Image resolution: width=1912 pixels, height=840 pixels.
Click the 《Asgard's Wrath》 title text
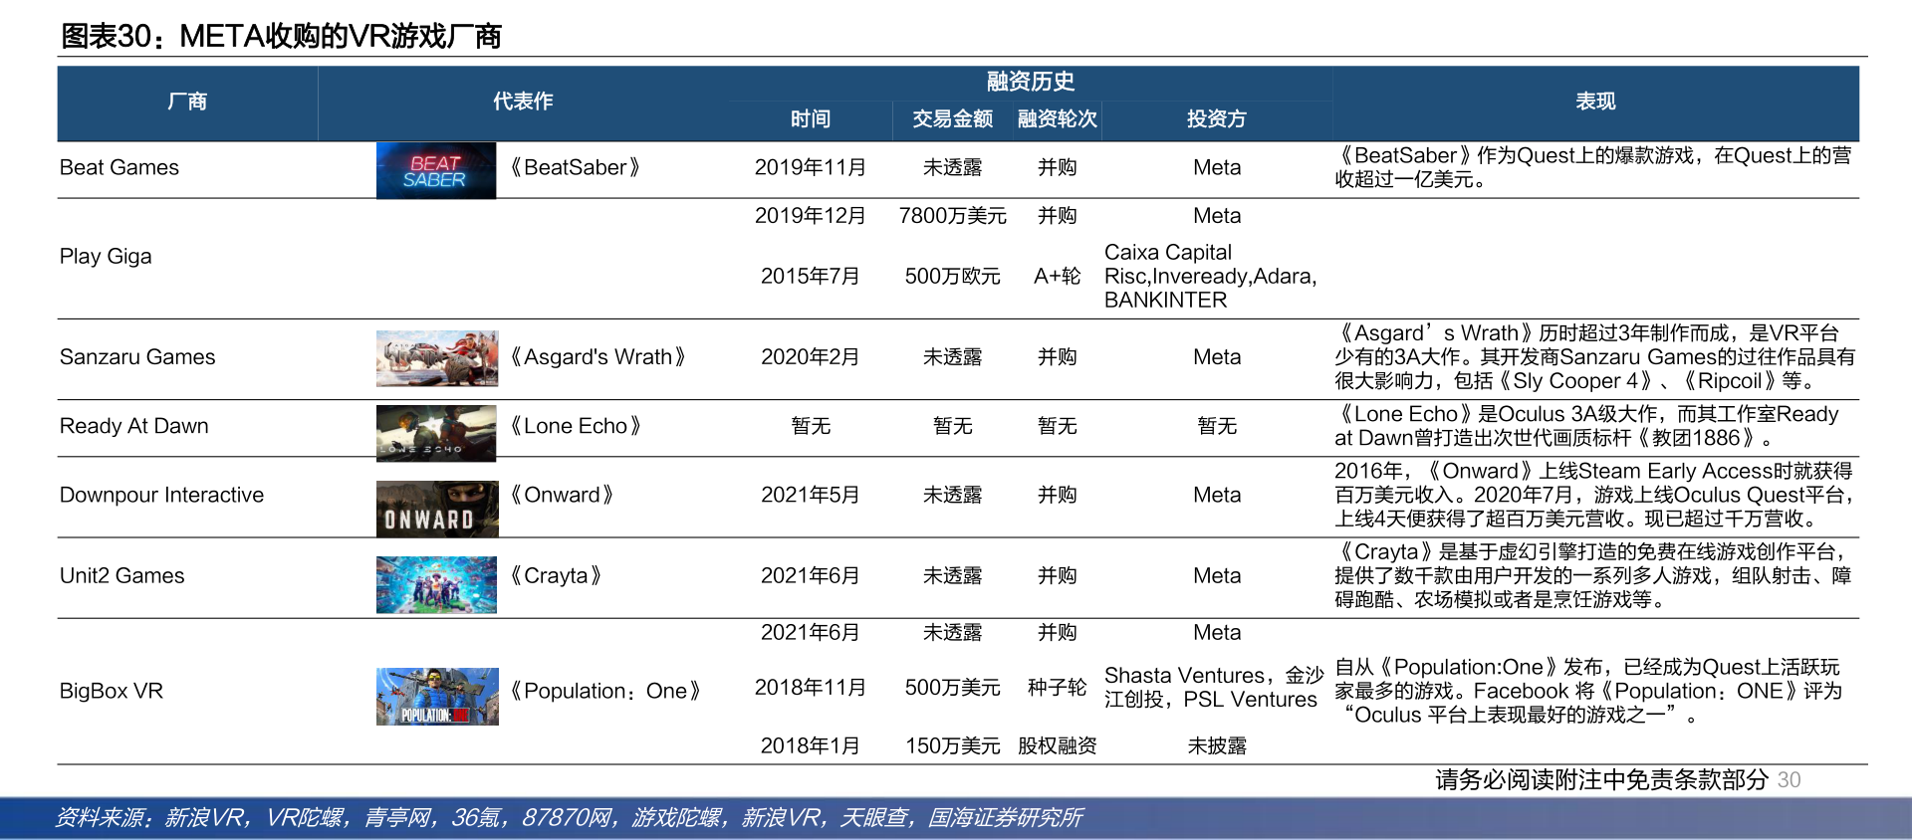point(597,356)
